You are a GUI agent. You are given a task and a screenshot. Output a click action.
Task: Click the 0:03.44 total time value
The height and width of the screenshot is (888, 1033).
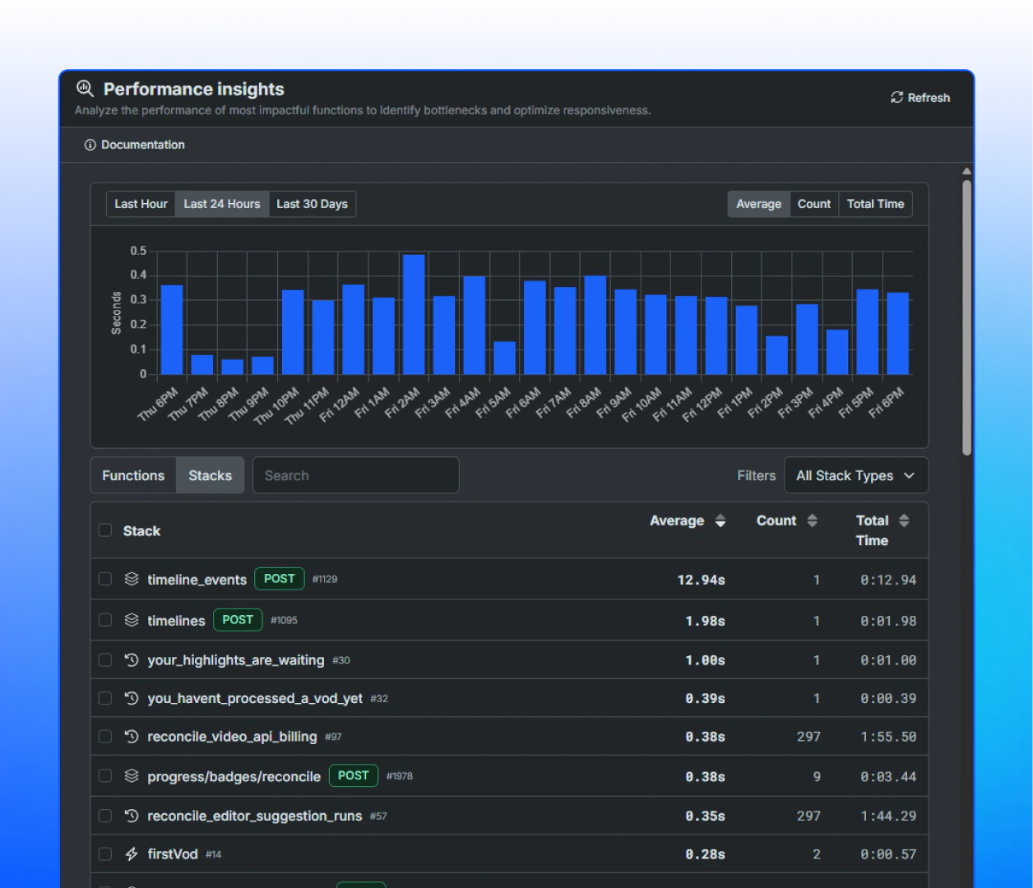tap(888, 777)
